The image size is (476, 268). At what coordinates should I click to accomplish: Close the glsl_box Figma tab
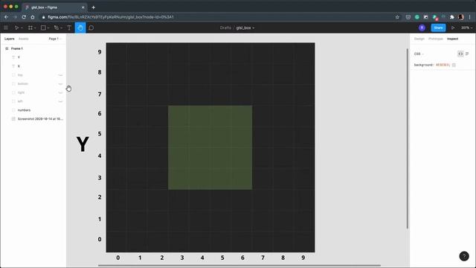click(83, 7)
